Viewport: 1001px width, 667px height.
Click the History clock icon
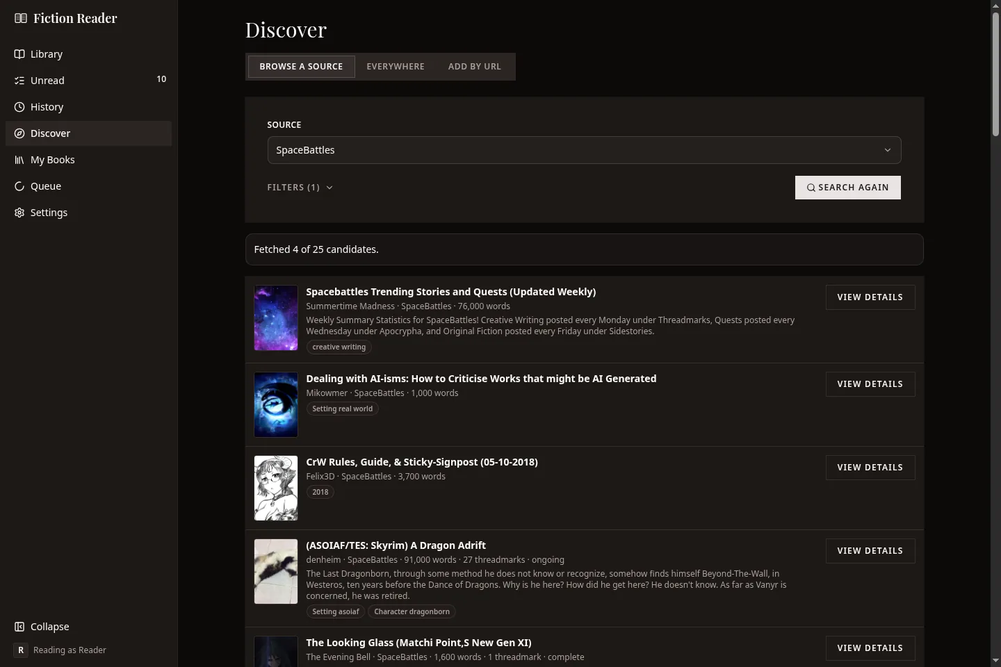[19, 107]
